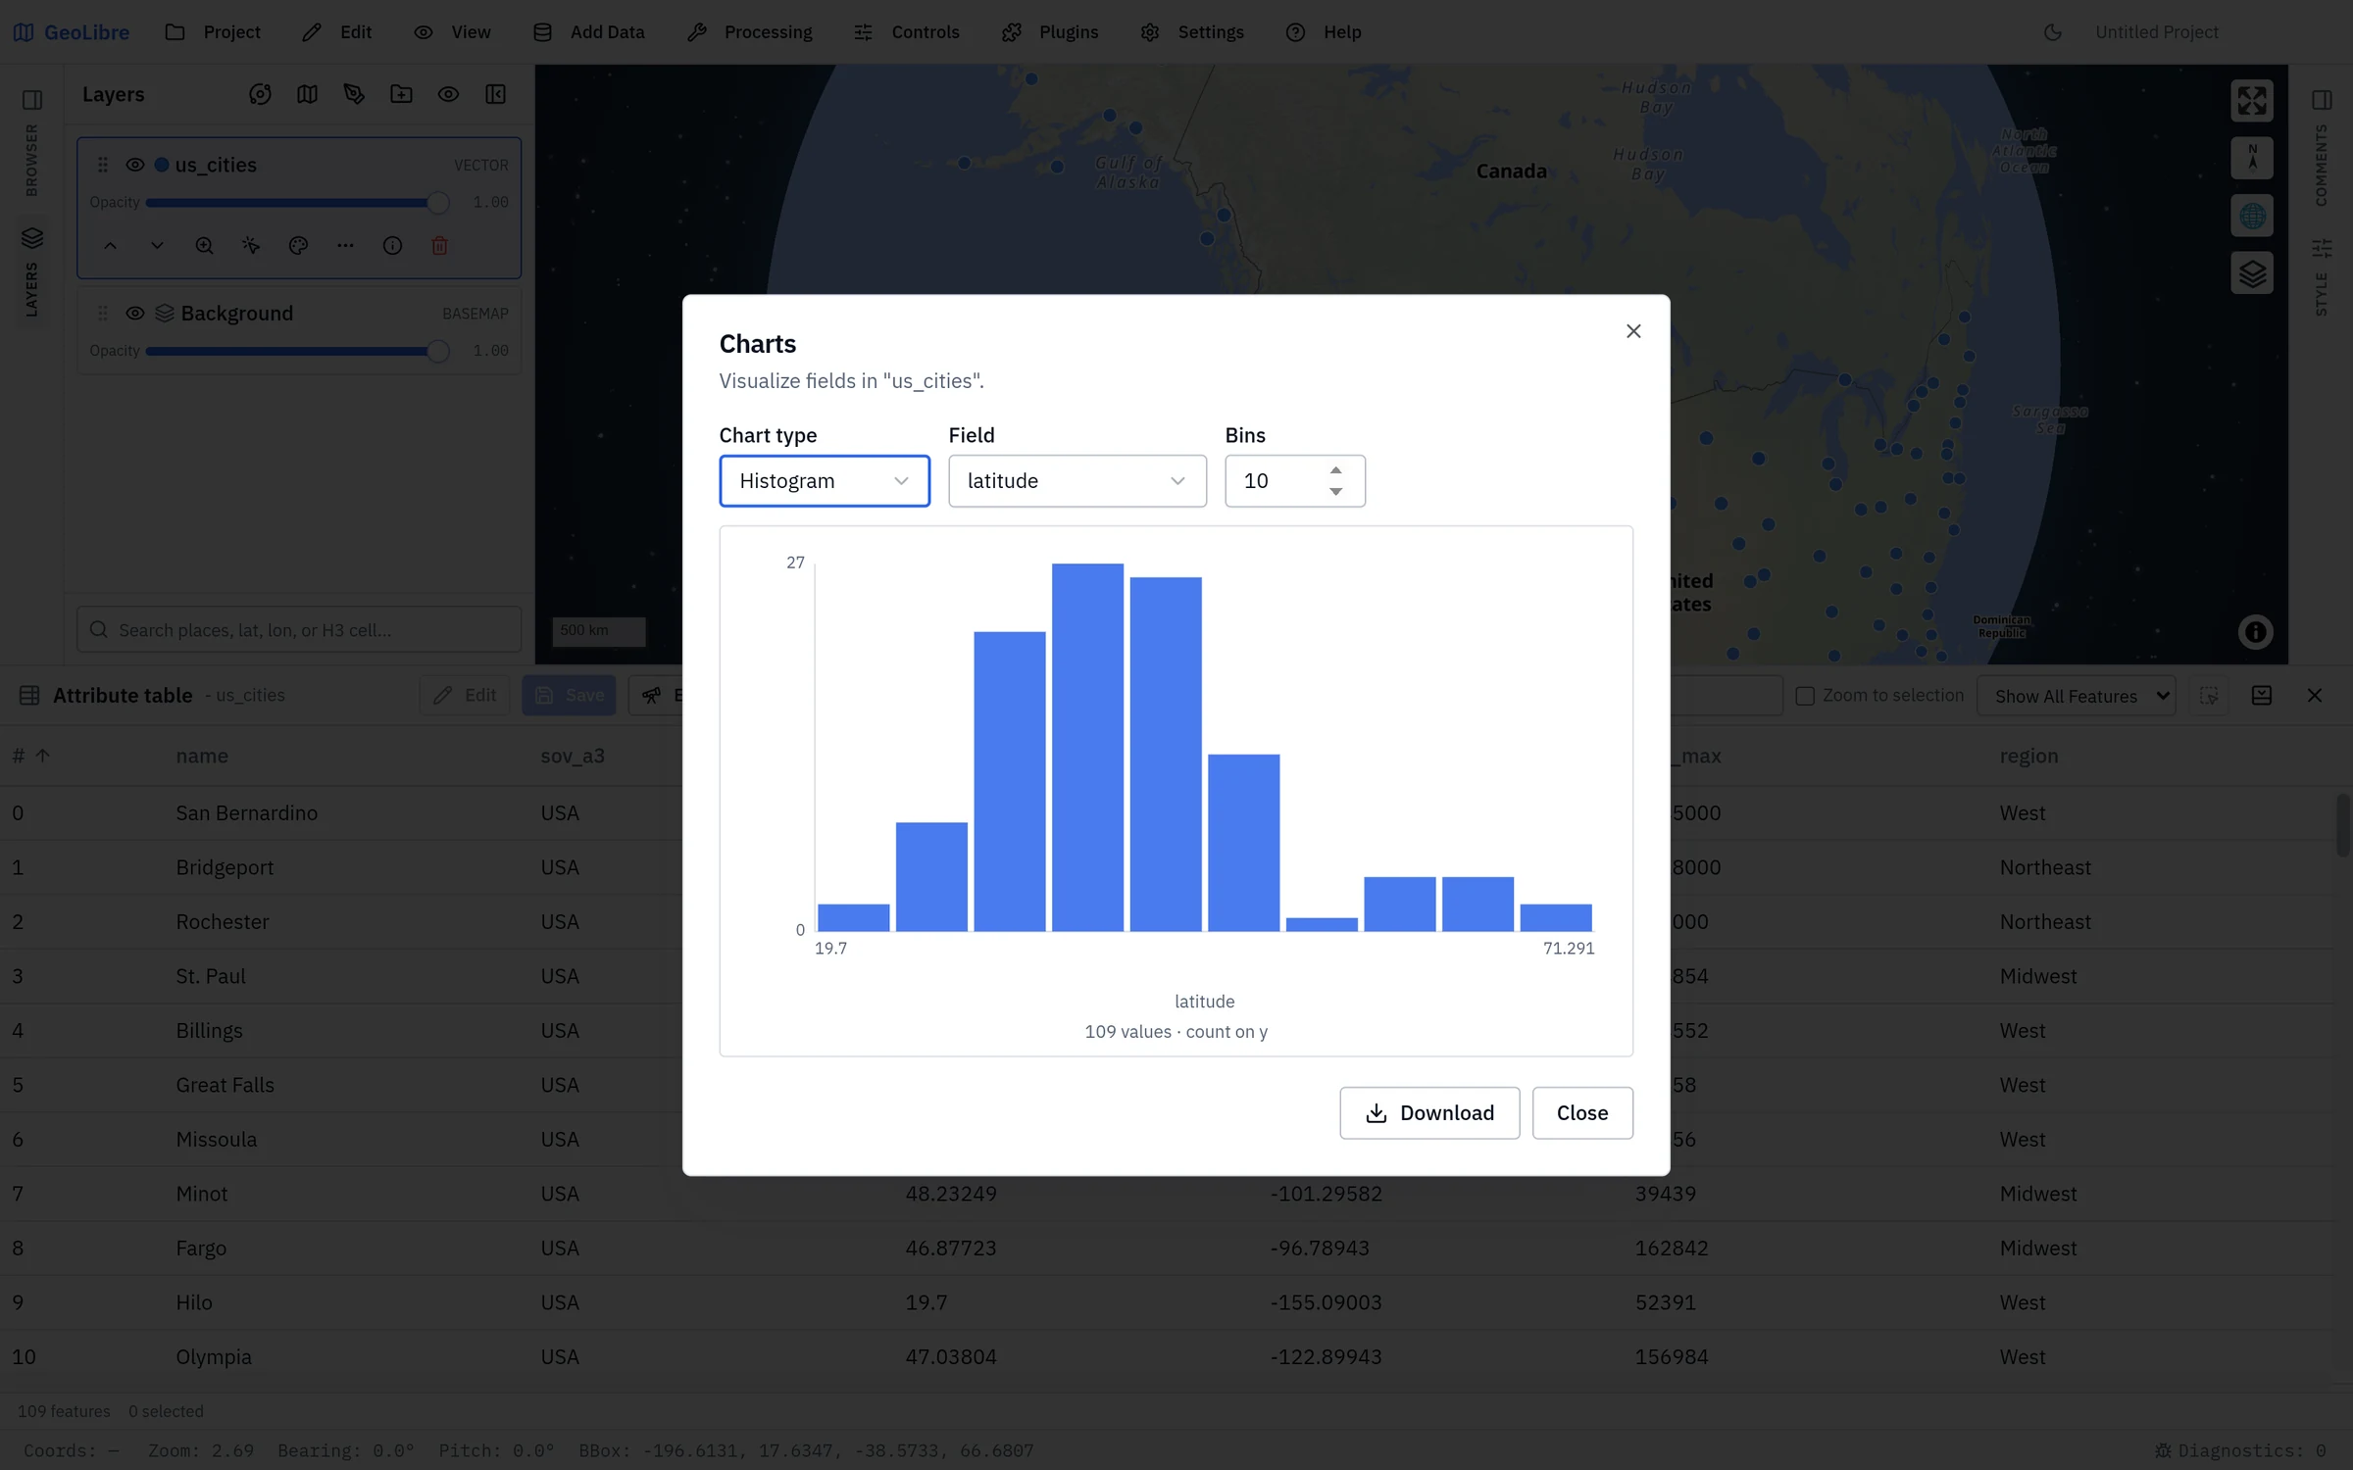
Task: Click the select-features icon in table toolbar
Action: [2209, 696]
